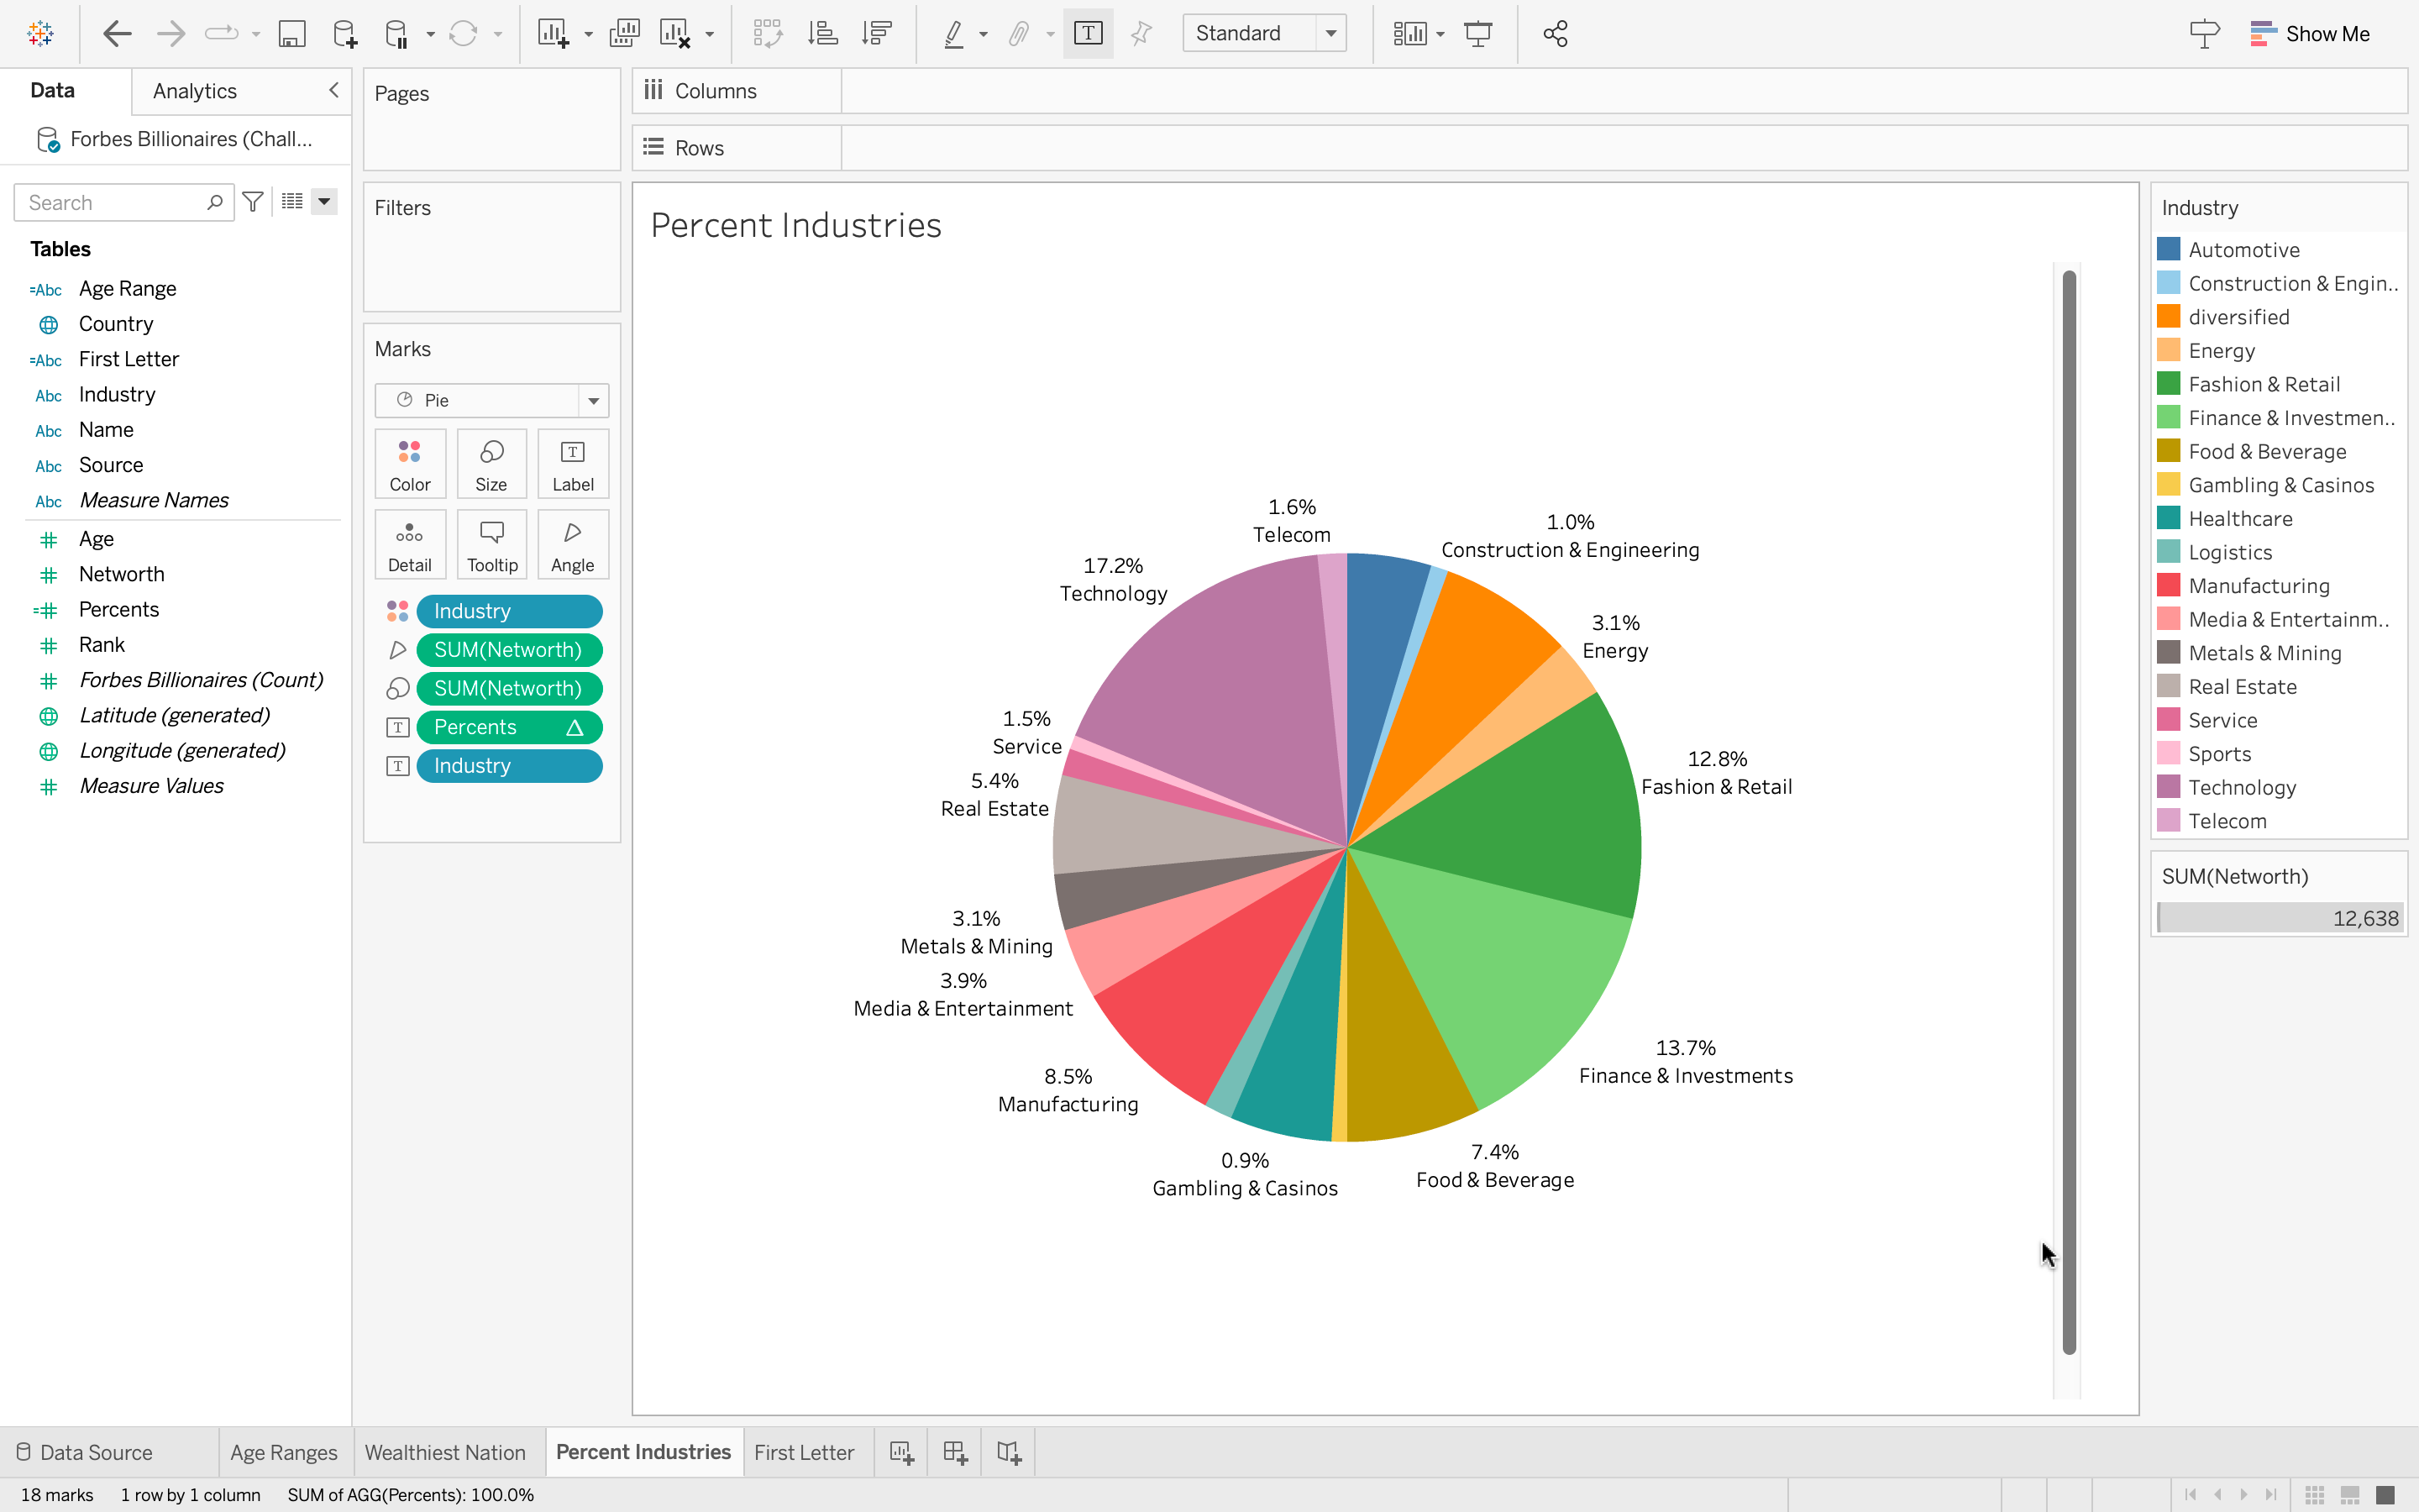Open the Color card in Marks

[x=410, y=464]
